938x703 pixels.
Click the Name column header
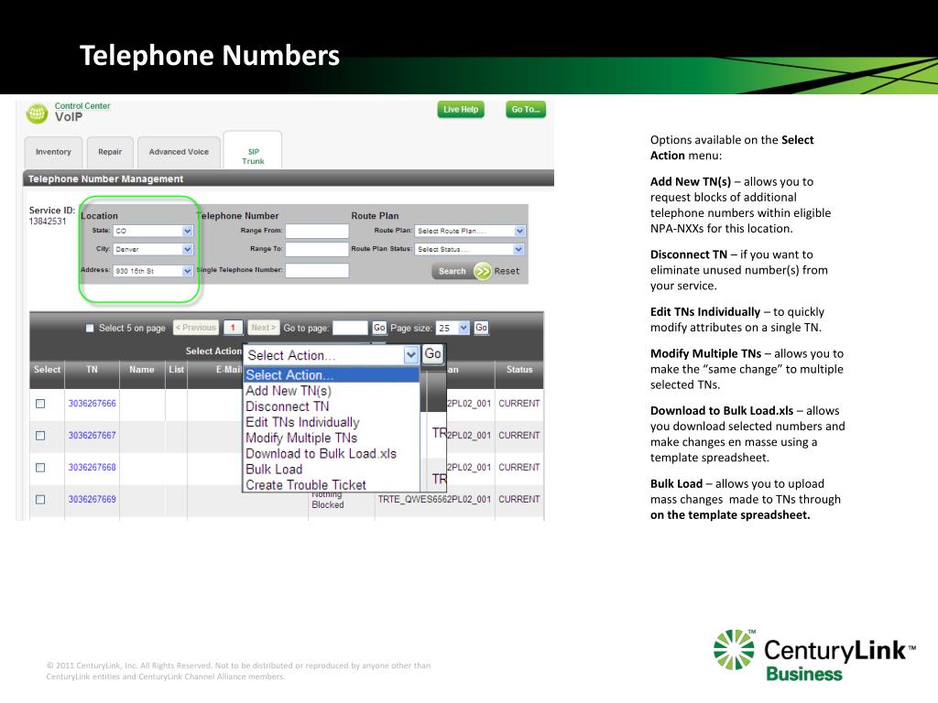(142, 370)
